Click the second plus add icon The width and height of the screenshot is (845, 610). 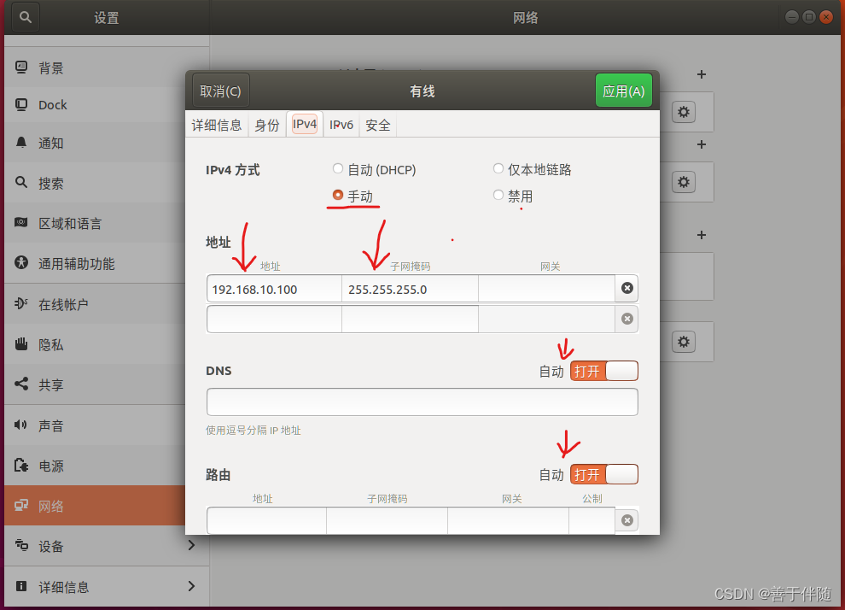click(x=701, y=144)
